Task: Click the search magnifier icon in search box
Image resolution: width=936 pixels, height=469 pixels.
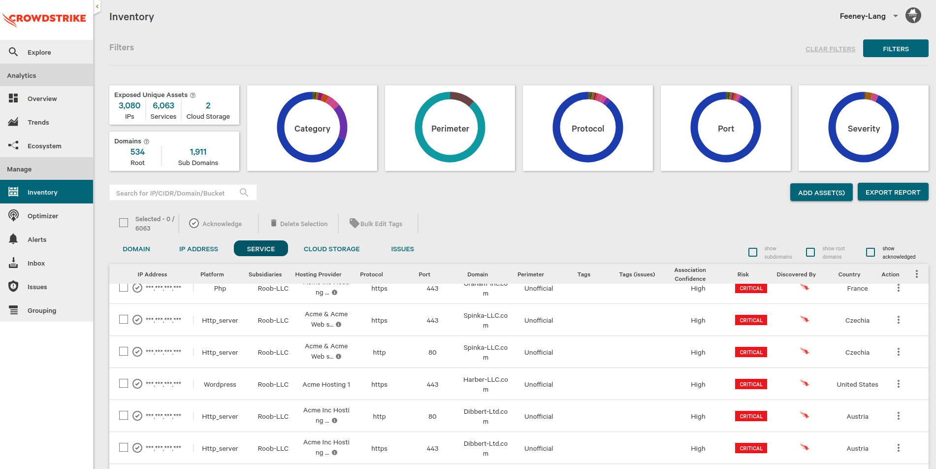Action: pyautogui.click(x=244, y=193)
